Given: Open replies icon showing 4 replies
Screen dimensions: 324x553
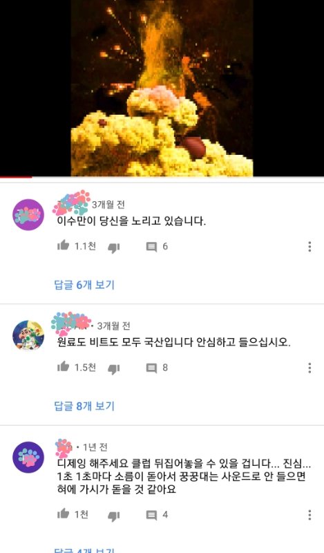Looking at the screenshot, I should tap(151, 515).
